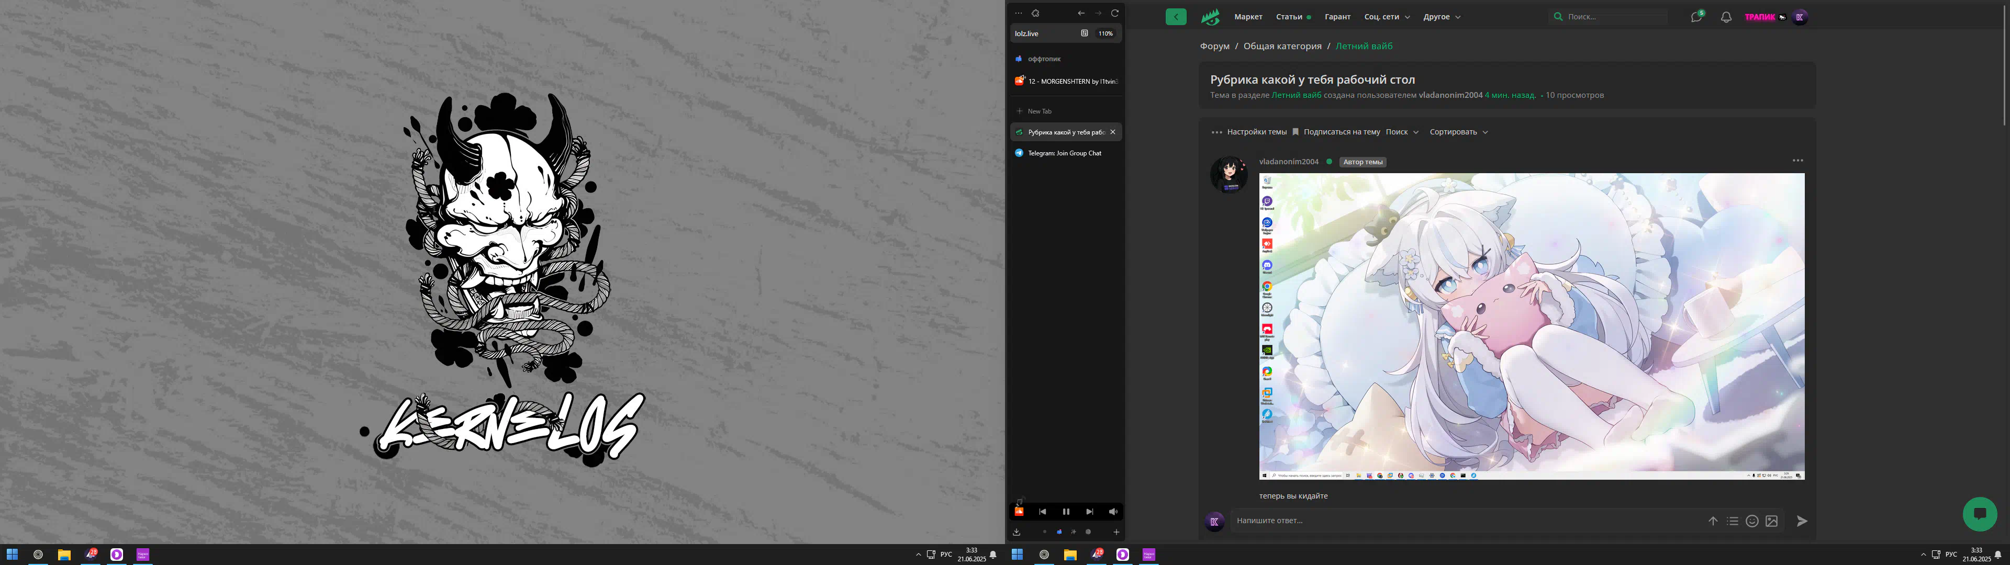This screenshot has width=2010, height=565.
Task: Close the Рубрика какой у тебя tab
Action: click(x=1113, y=132)
